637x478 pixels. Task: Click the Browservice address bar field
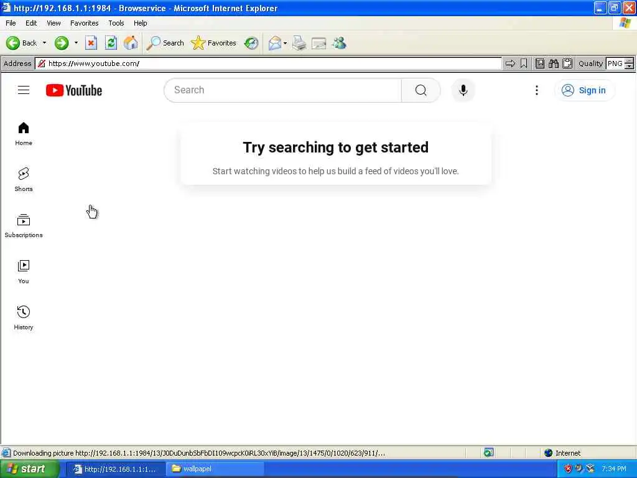tap(268, 63)
